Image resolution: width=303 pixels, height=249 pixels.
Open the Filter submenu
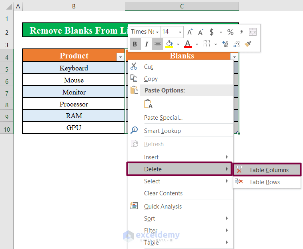(x=180, y=230)
